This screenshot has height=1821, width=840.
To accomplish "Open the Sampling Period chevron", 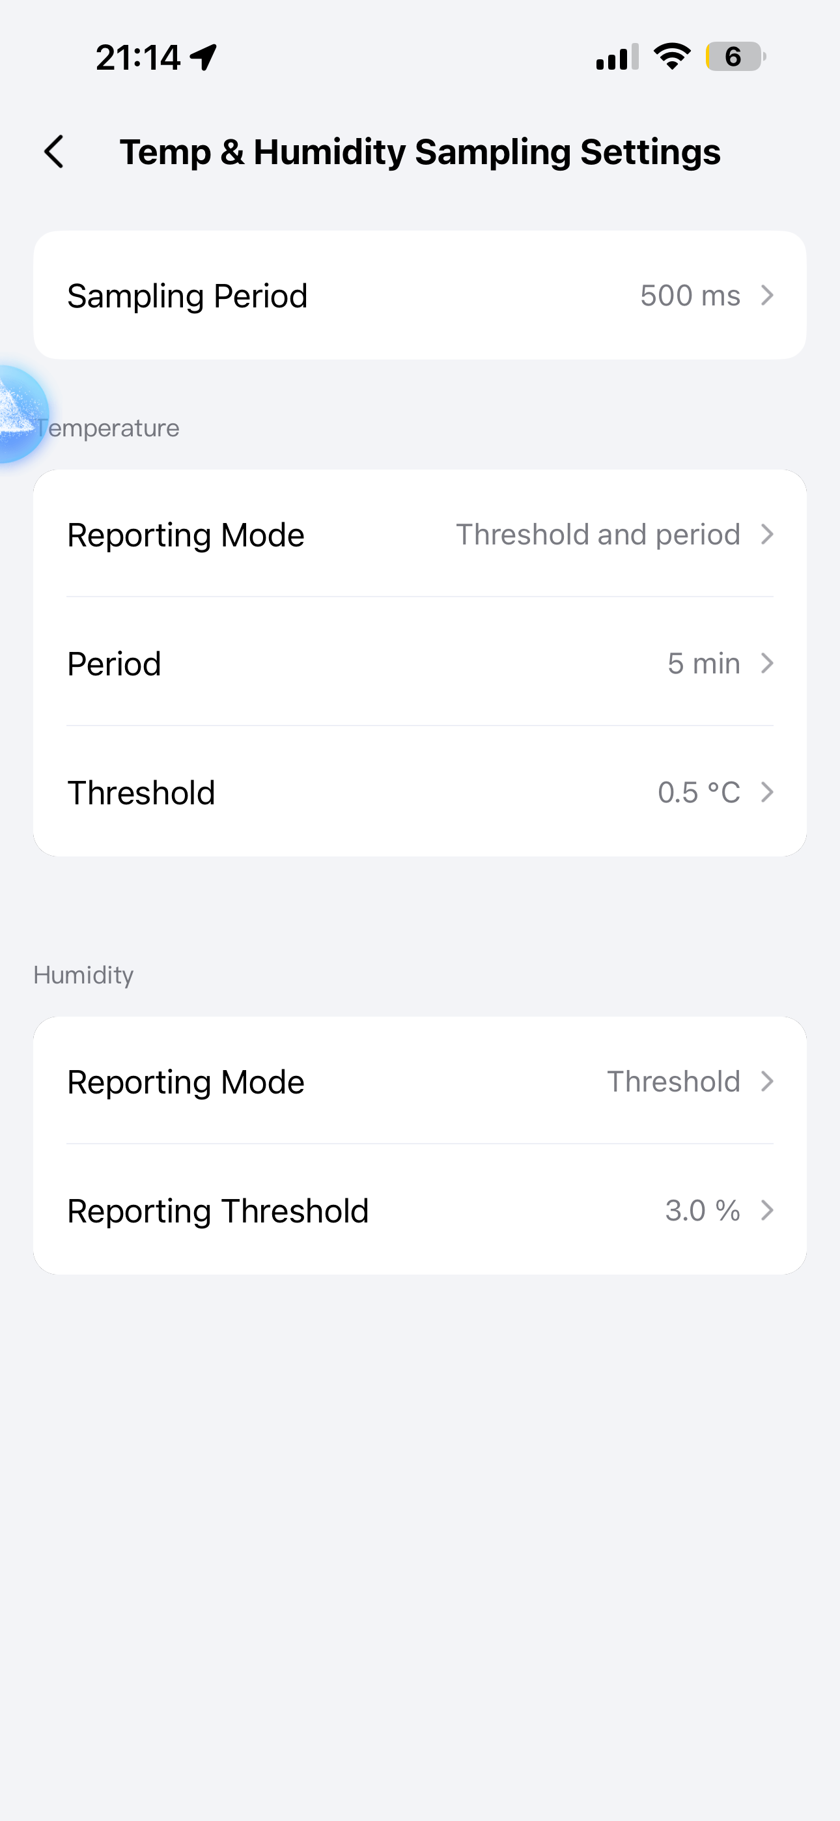I will pyautogui.click(x=767, y=296).
